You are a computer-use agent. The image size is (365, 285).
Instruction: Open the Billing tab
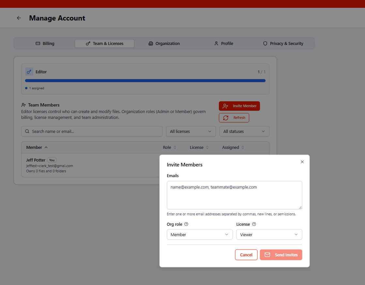(x=45, y=43)
